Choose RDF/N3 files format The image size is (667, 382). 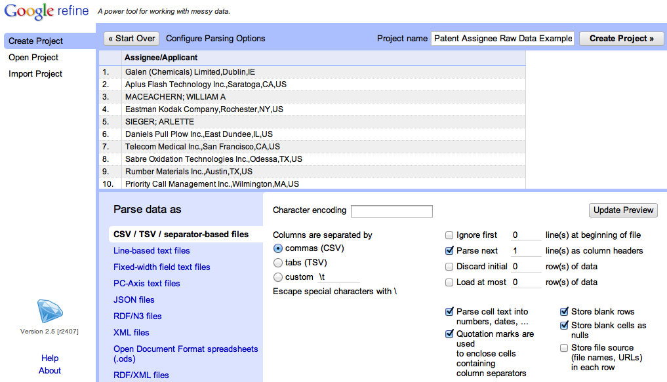[x=137, y=316]
